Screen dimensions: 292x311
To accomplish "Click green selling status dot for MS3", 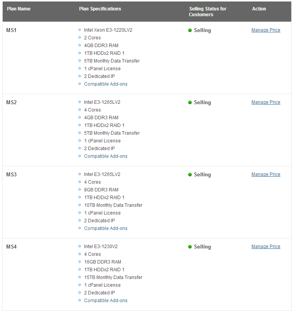I will pyautogui.click(x=190, y=175).
